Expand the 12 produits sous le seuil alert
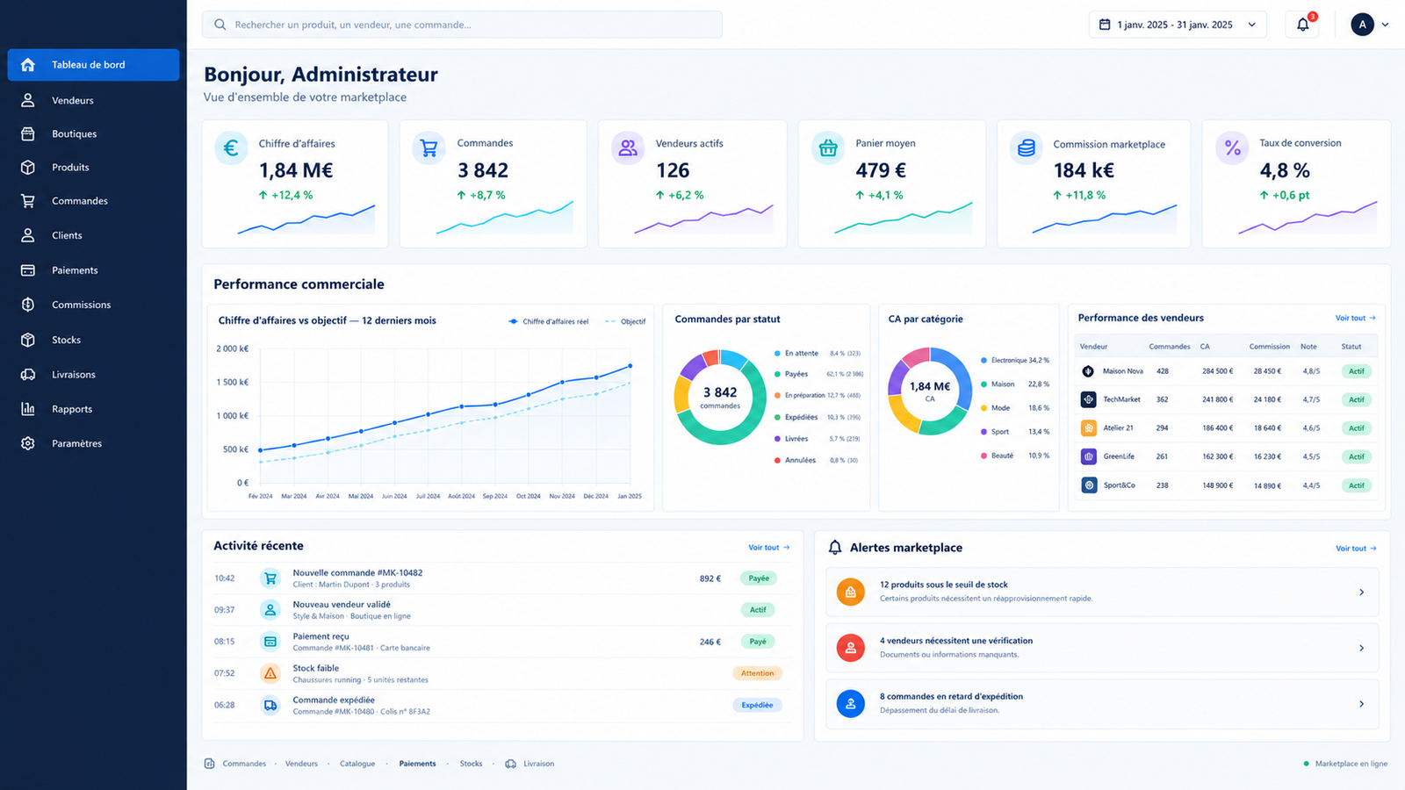 point(1361,592)
